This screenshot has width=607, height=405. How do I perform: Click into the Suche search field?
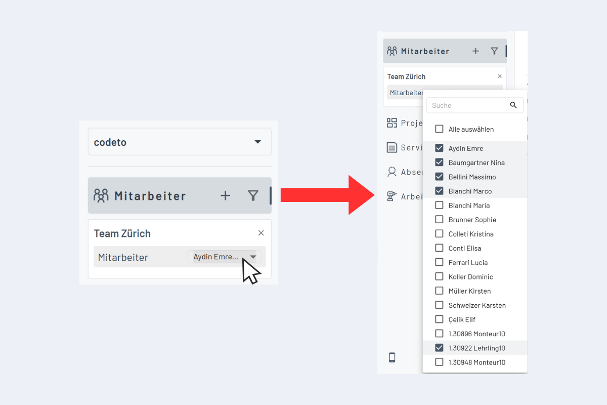pos(468,105)
